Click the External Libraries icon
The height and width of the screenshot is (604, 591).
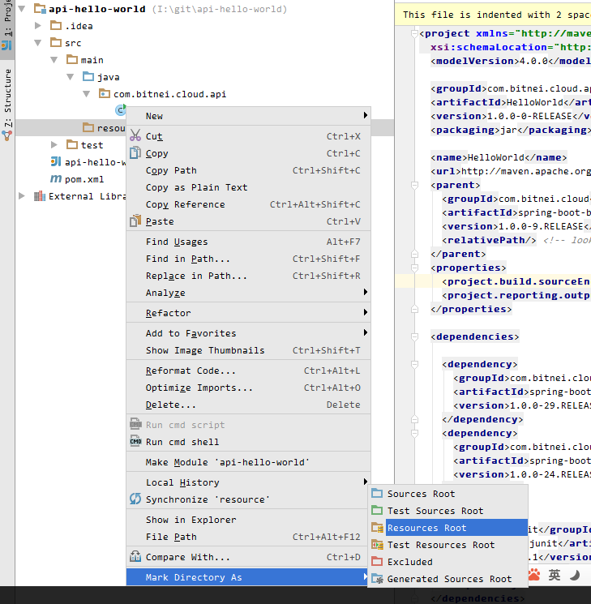(40, 196)
